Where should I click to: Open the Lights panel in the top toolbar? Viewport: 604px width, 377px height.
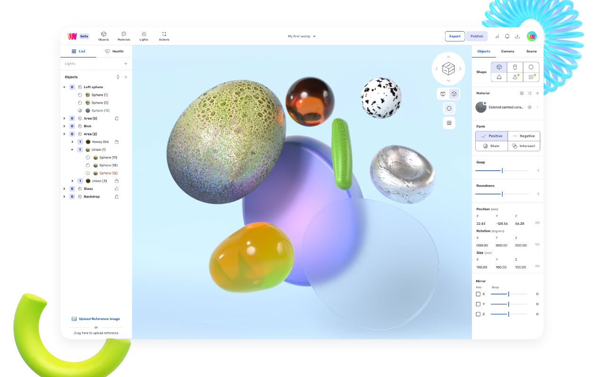pos(144,36)
